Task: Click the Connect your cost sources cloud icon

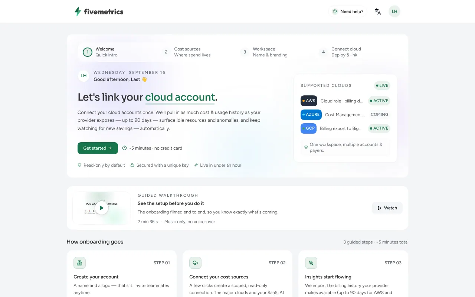Action: pyautogui.click(x=195, y=263)
